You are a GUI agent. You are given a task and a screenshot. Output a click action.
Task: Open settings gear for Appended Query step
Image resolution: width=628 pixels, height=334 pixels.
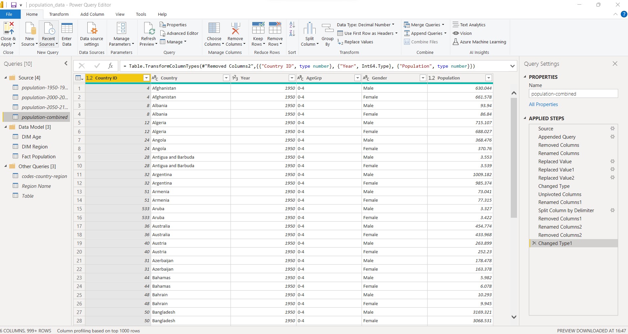pyautogui.click(x=613, y=137)
